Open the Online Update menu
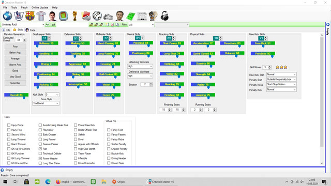The image size is (331, 186). [x=40, y=7]
